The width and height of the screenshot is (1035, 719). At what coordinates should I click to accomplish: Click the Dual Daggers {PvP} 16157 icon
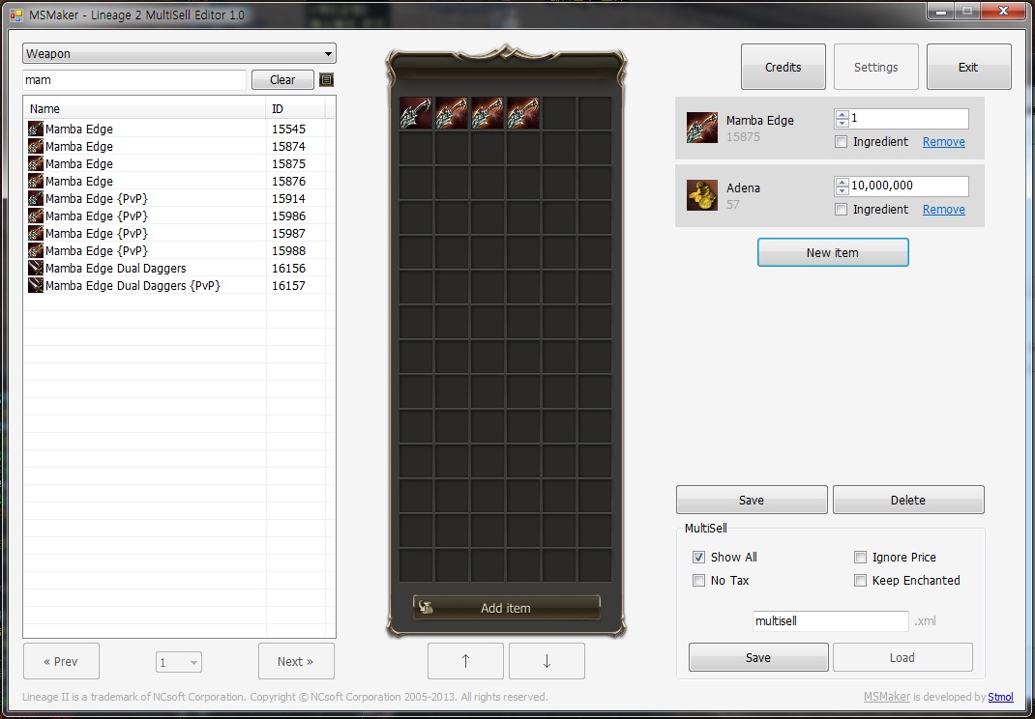click(x=36, y=285)
